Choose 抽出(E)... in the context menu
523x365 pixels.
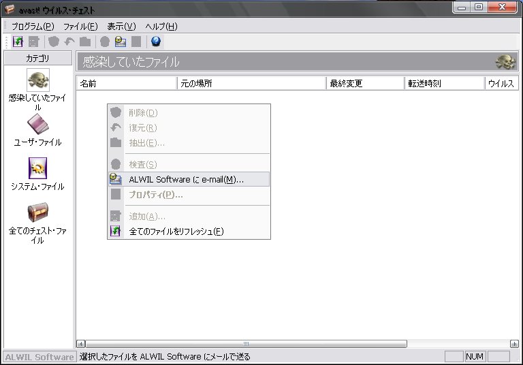189,143
